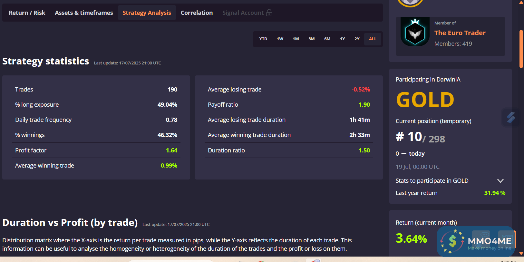
Task: Click the Signal Account lock icon
Action: 269,13
